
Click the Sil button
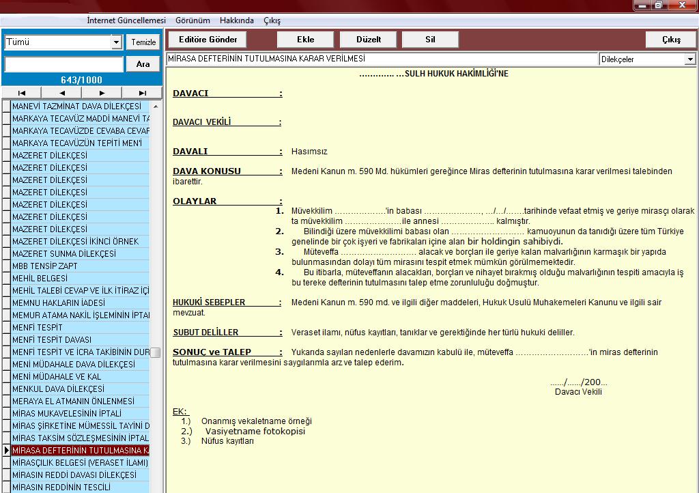coord(430,40)
